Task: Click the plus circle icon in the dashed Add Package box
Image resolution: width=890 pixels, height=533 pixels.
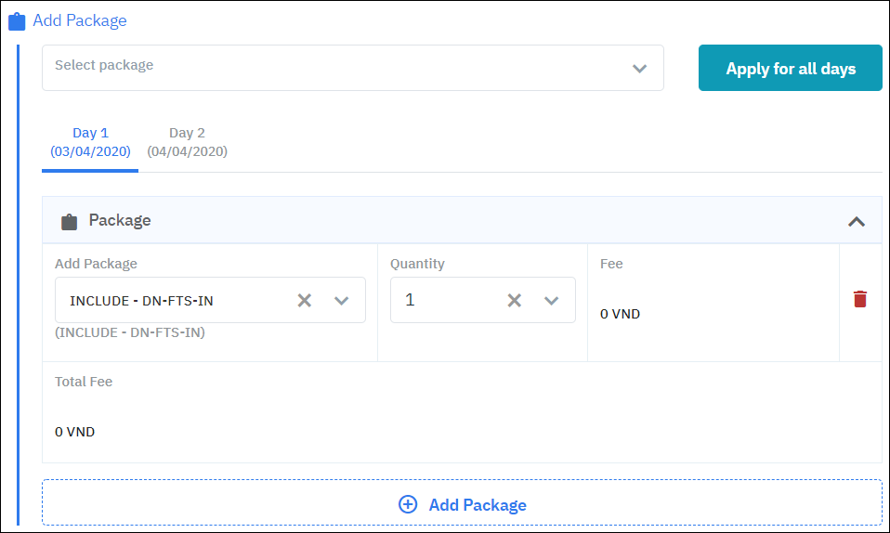Action: [x=408, y=504]
